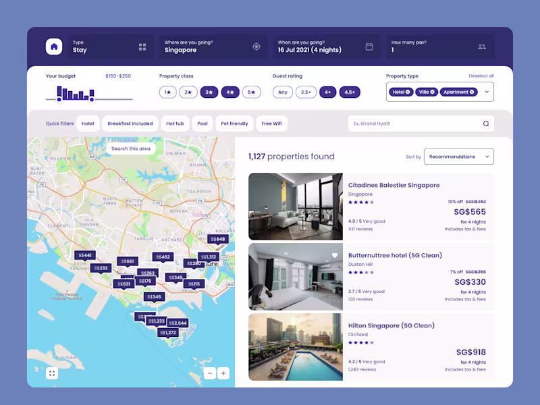Image resolution: width=540 pixels, height=405 pixels.
Task: Select the S$1,312 map price marker
Action: (x=209, y=257)
